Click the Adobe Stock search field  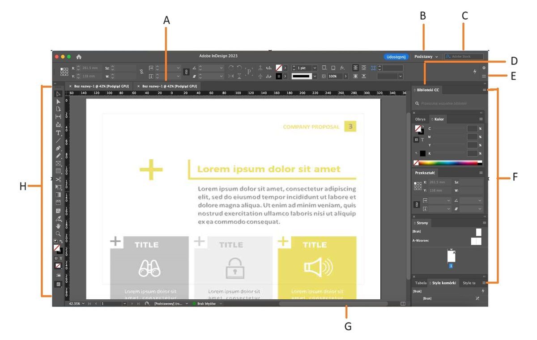point(464,57)
